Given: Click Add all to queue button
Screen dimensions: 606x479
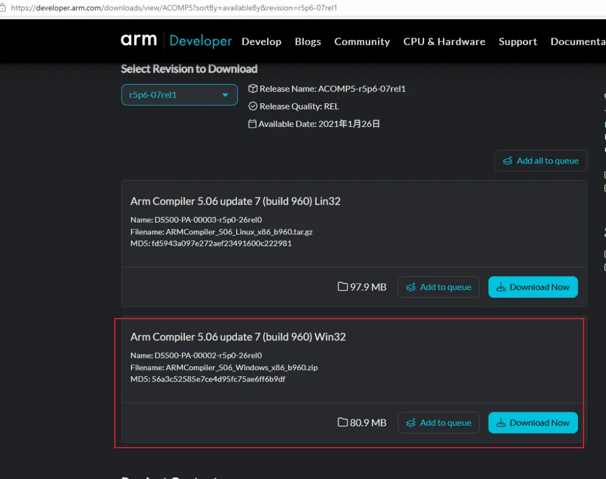Looking at the screenshot, I should click(x=541, y=161).
